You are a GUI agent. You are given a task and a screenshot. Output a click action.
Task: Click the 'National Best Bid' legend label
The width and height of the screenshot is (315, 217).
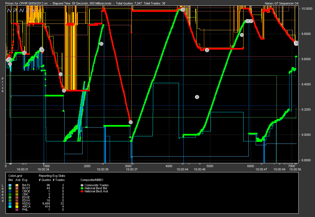(96, 188)
